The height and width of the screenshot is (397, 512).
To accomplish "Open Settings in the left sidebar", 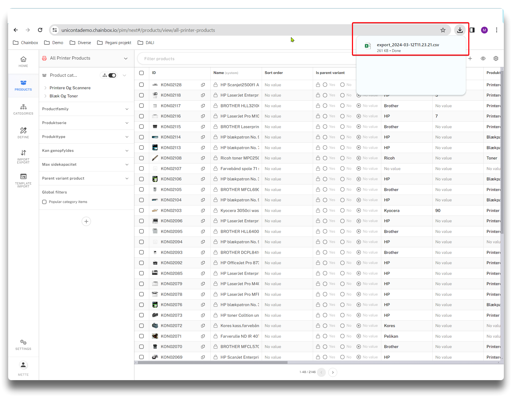I will tap(23, 344).
